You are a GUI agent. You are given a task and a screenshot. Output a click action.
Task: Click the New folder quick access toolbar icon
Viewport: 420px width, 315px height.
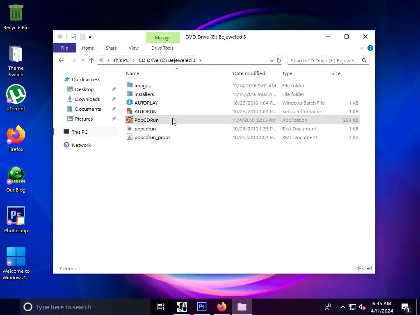[x=83, y=37]
